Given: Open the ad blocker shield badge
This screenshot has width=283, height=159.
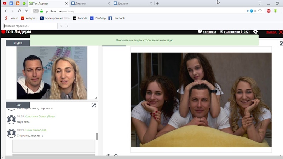Looking at the screenshot, I should tap(252, 11).
